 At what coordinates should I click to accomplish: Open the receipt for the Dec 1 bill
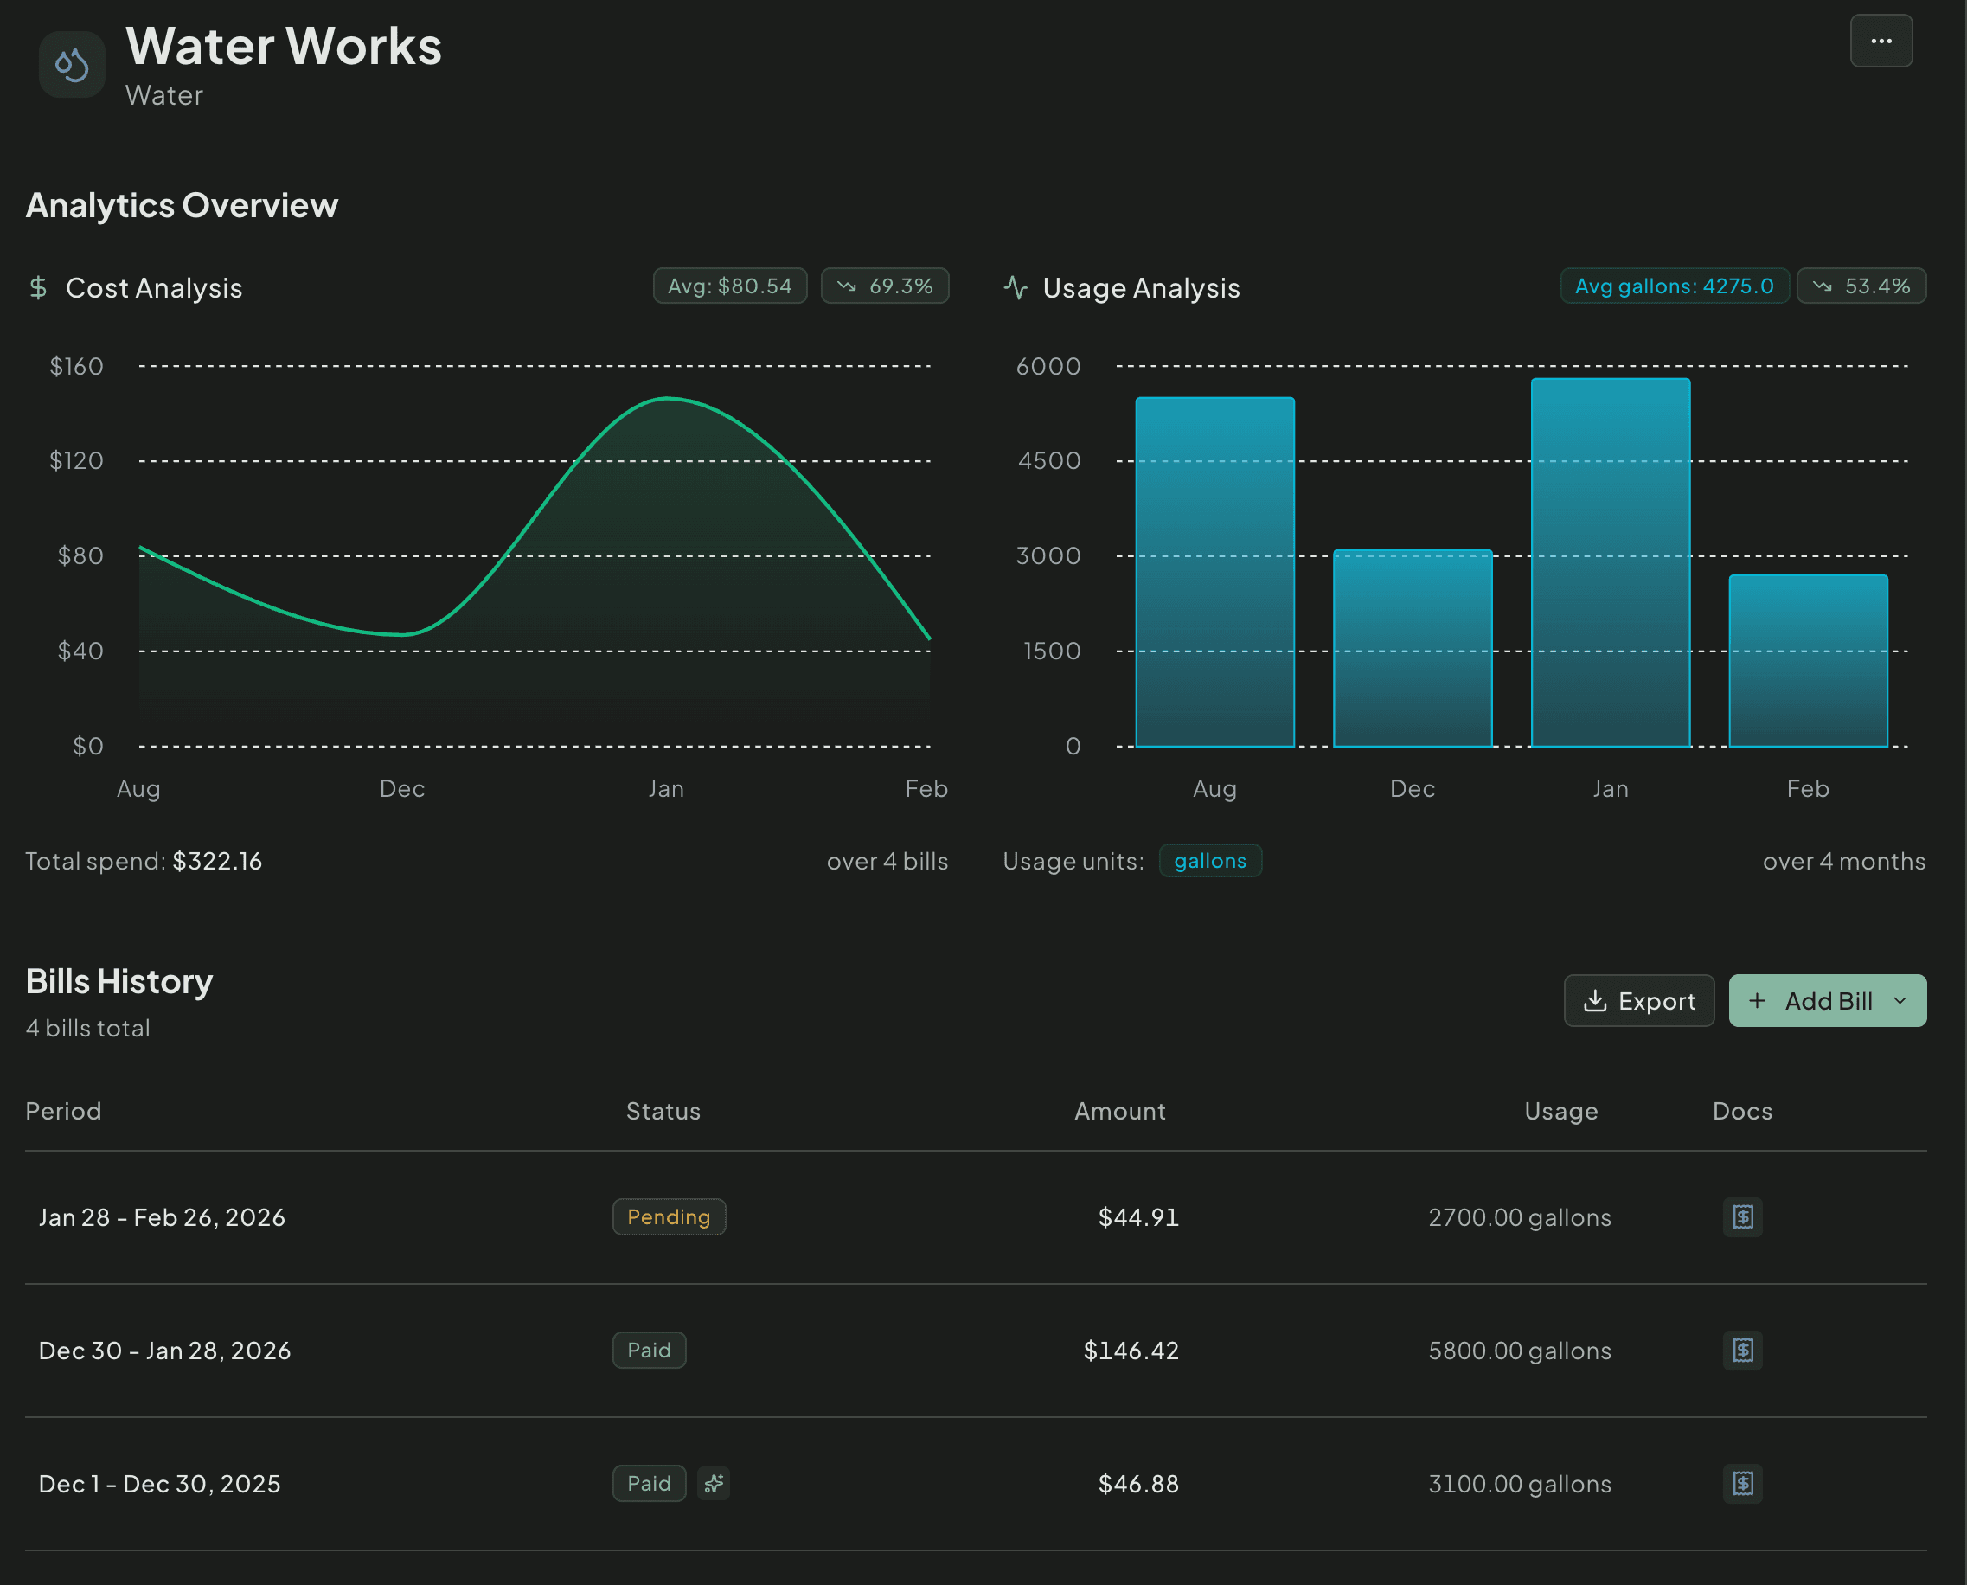(x=1742, y=1484)
